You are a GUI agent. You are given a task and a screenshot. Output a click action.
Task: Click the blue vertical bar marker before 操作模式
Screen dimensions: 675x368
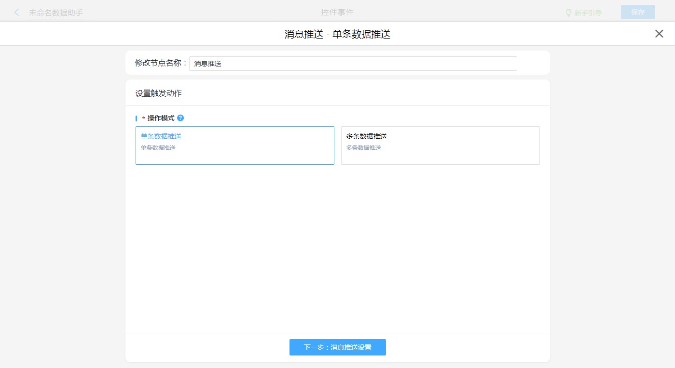[137, 118]
